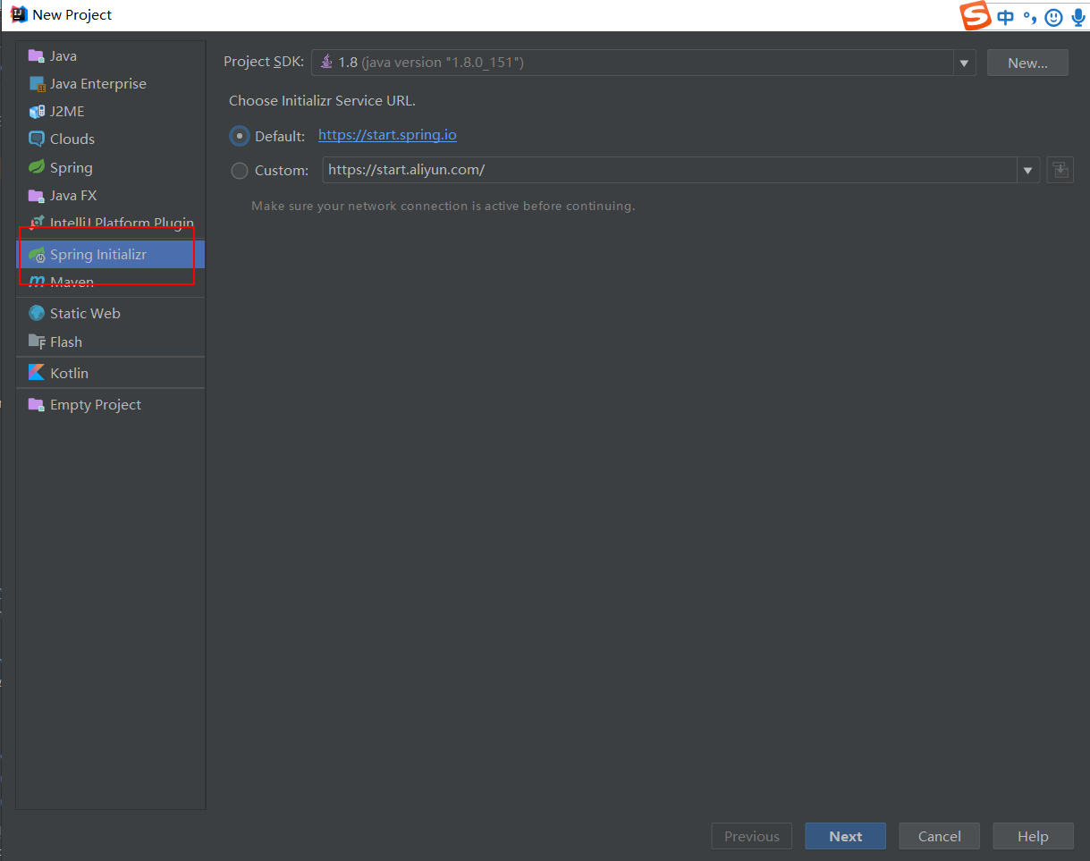Click the IntelliJ IDEA title bar icon
Image resolution: width=1090 pixels, height=861 pixels.
(x=19, y=14)
